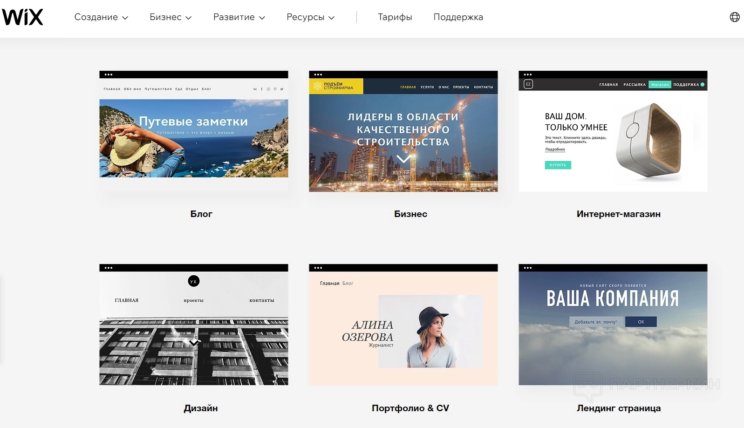Select the smart home store template thumbnail
The width and height of the screenshot is (744, 428).
click(613, 131)
